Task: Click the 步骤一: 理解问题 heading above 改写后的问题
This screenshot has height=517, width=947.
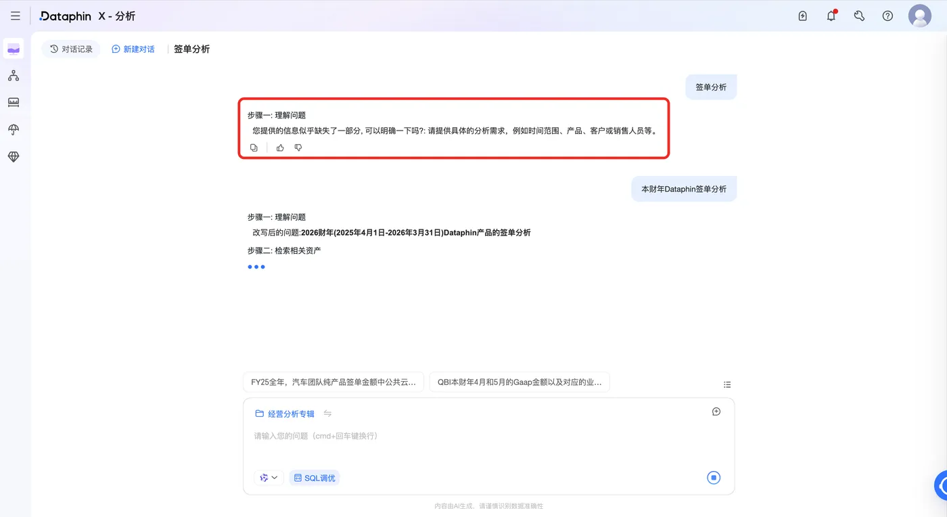Action: (277, 217)
